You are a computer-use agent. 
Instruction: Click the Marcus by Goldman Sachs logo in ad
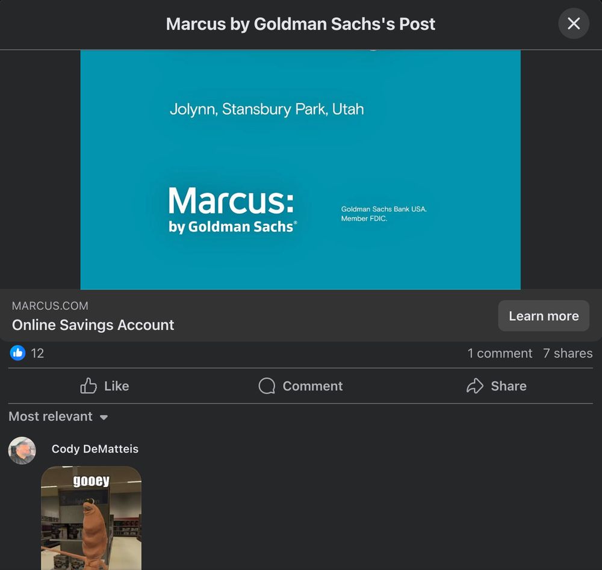click(232, 210)
